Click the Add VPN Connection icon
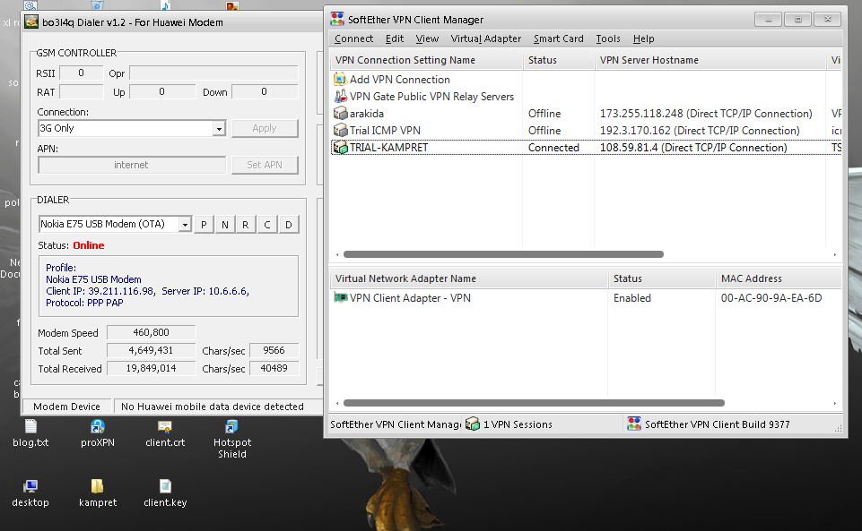Screen dimensions: 862x531 [x=340, y=80]
